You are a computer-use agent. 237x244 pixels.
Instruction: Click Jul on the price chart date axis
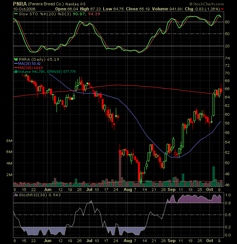pos(89,189)
